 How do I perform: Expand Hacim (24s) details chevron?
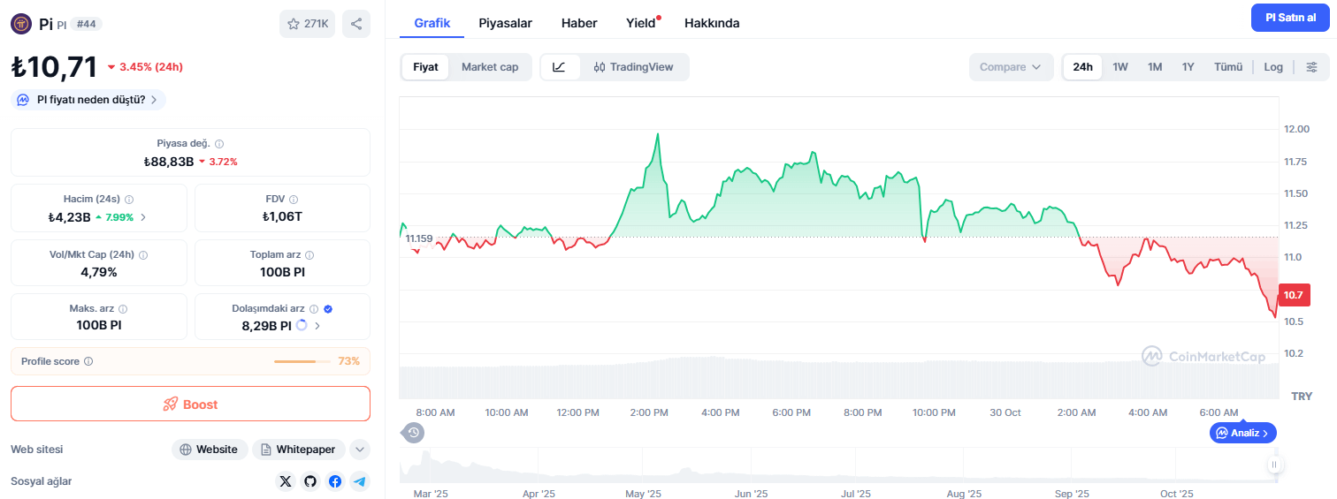click(x=144, y=217)
